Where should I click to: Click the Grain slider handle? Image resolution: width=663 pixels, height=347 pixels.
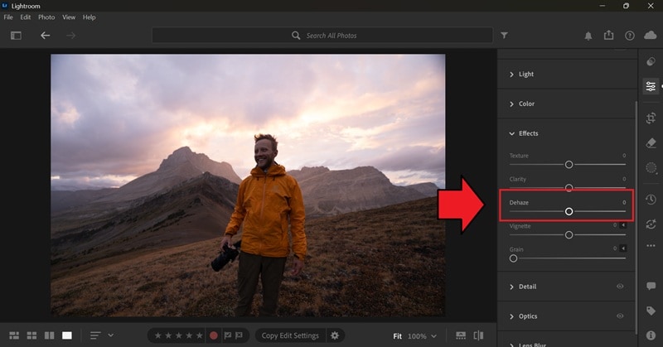point(513,258)
